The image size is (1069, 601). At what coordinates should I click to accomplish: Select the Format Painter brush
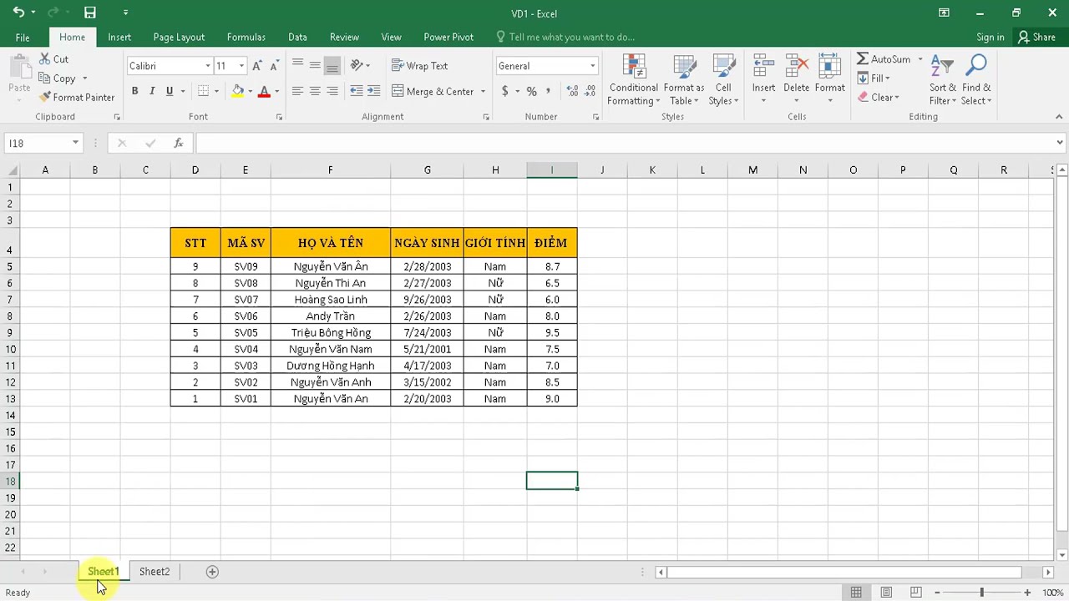click(x=77, y=98)
